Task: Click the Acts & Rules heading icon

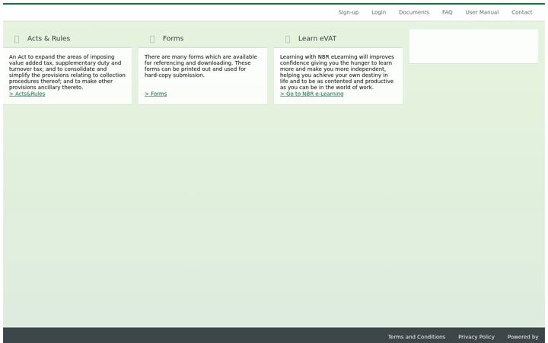Action: pyautogui.click(x=17, y=39)
